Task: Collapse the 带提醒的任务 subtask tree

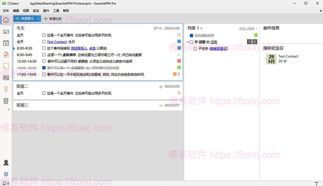Action: pos(188,42)
